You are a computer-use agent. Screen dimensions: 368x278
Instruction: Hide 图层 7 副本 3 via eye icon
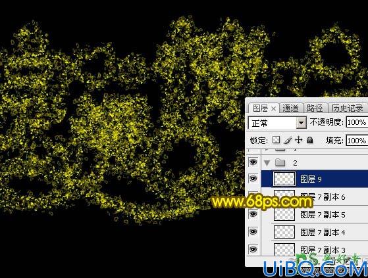[x=253, y=249]
